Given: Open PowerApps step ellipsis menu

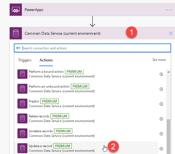Looking at the screenshot, I should (169, 10).
